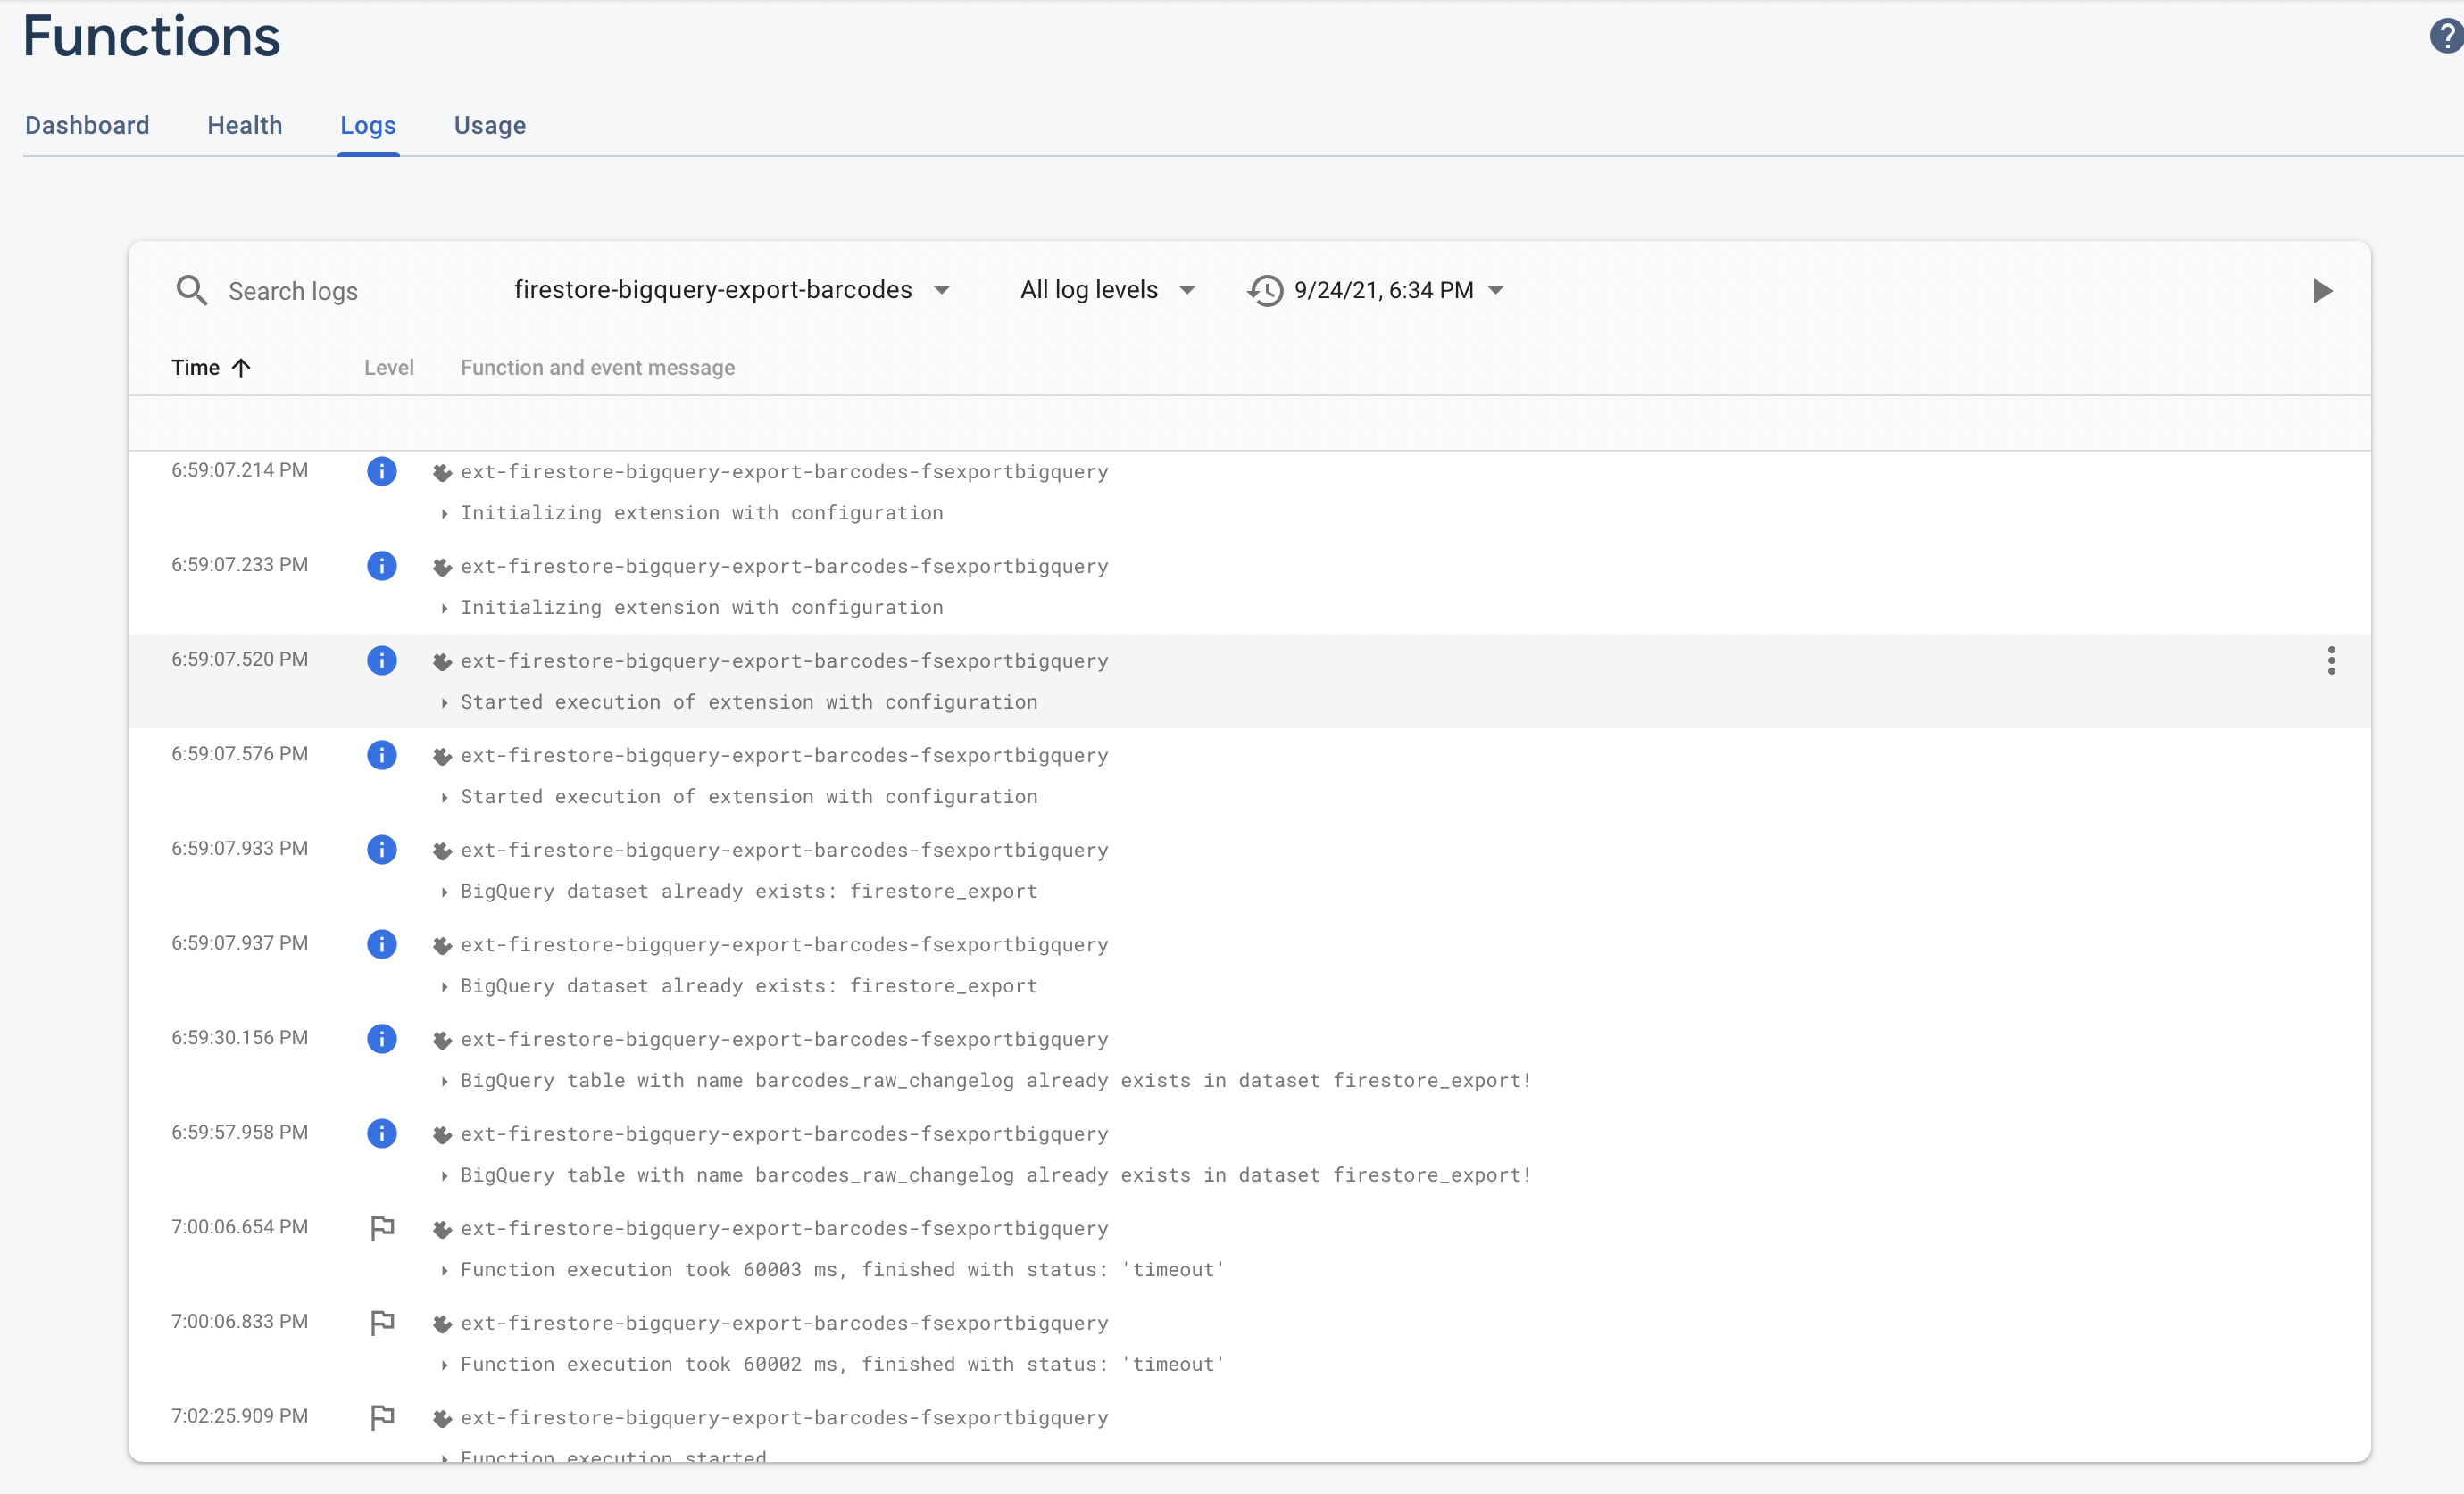Click the clock icon next to the date filter
This screenshot has width=2464, height=1494.
tap(1264, 290)
